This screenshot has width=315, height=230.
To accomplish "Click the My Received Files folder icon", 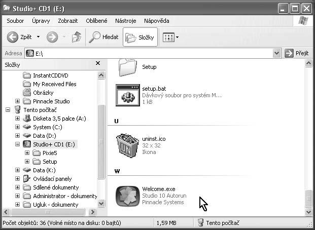I will pos(27,84).
